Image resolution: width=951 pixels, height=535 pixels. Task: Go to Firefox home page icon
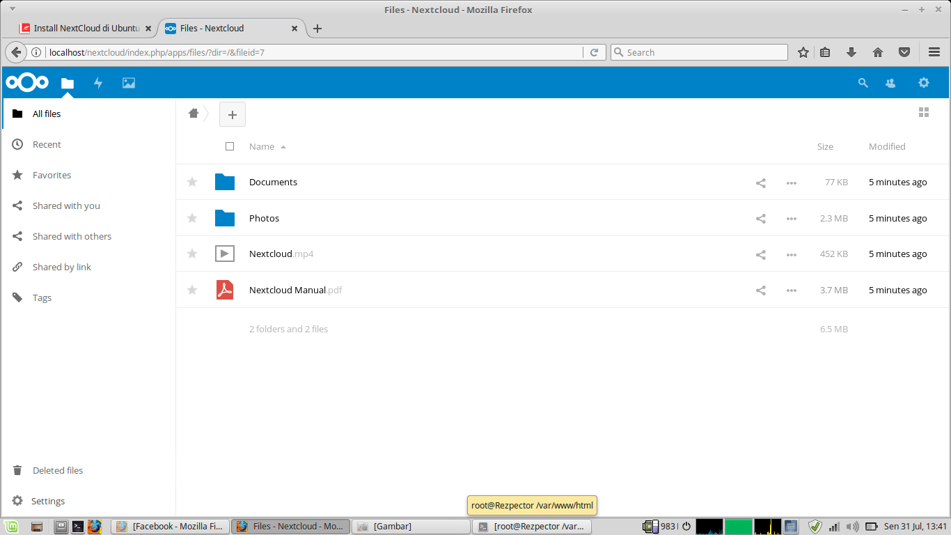(x=878, y=52)
